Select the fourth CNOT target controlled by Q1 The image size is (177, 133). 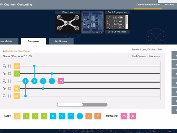point(52,81)
